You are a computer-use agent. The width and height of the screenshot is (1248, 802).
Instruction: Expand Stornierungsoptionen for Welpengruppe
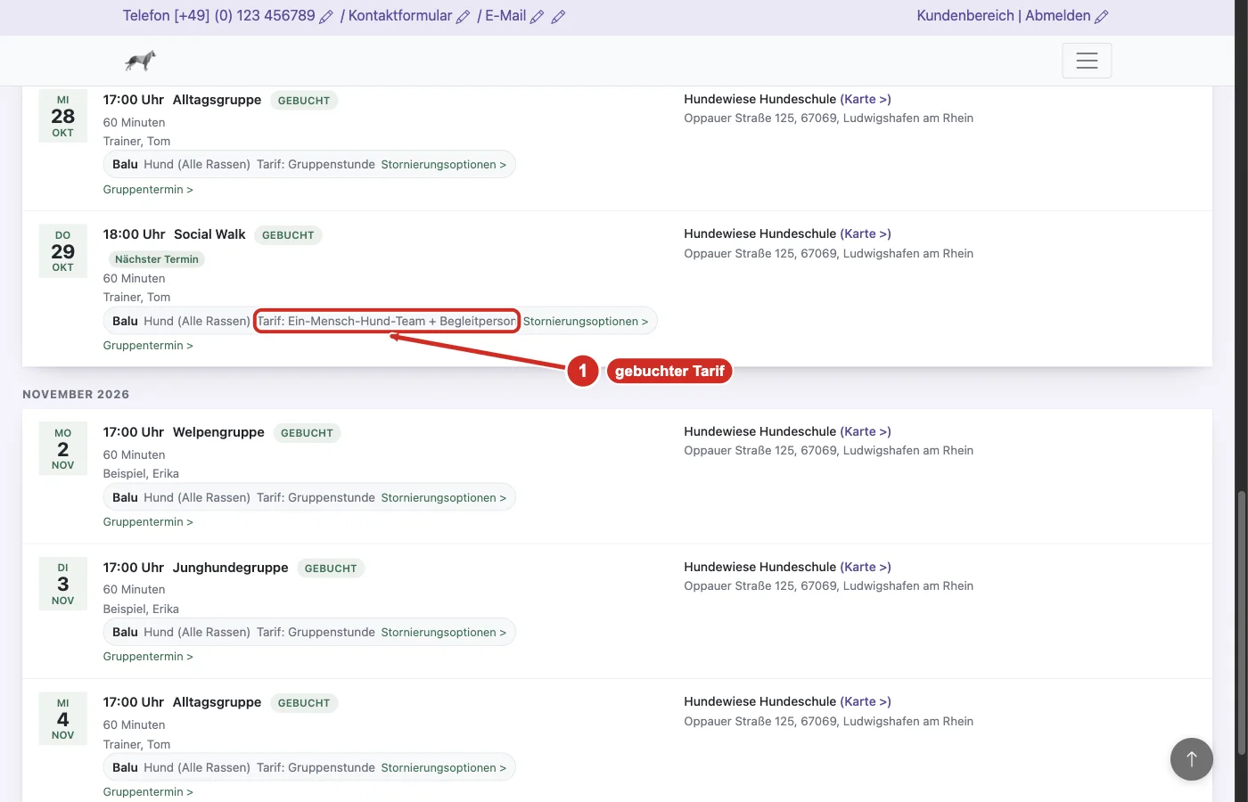443,497
